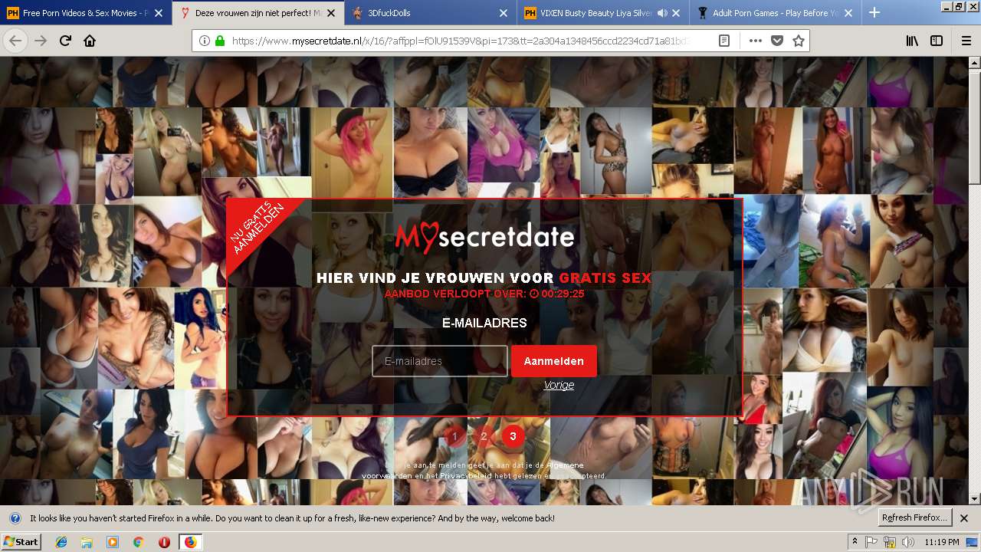The width and height of the screenshot is (981, 552).
Task: Close the 3DfuckDolls tab
Action: (x=503, y=13)
